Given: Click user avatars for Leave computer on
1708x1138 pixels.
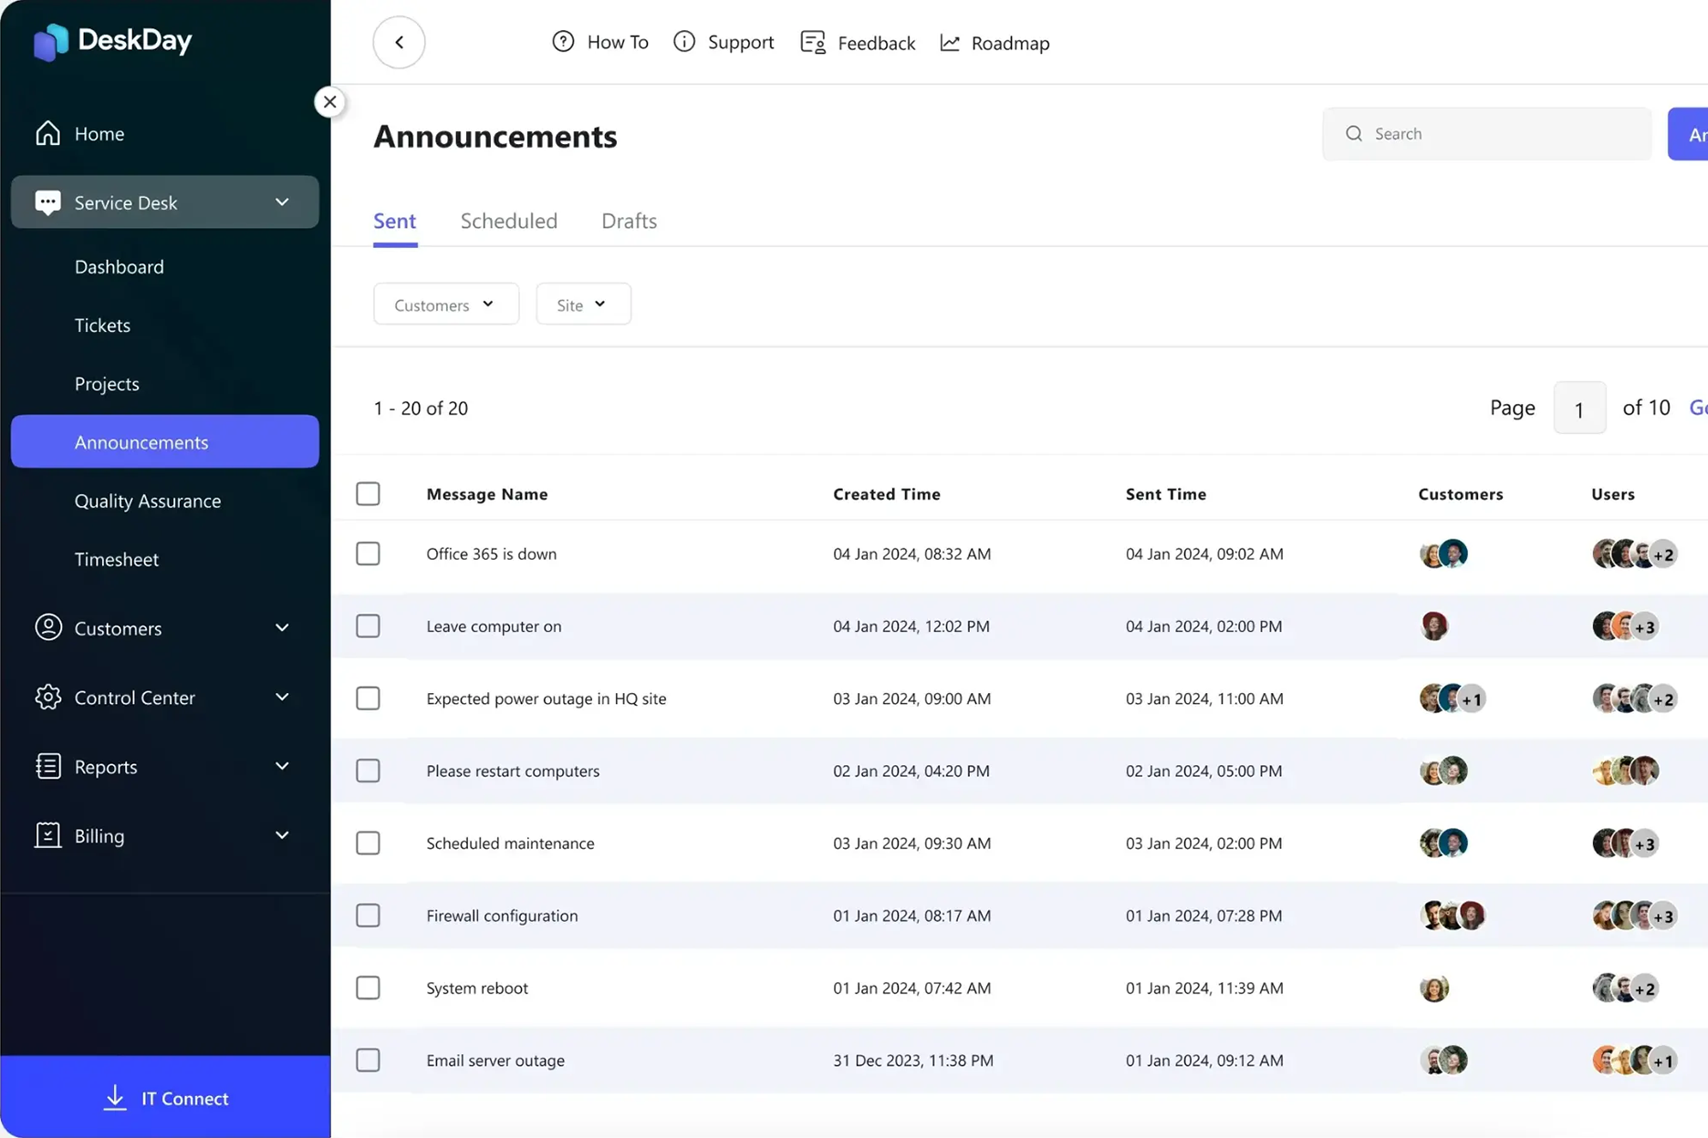Looking at the screenshot, I should 1625,626.
